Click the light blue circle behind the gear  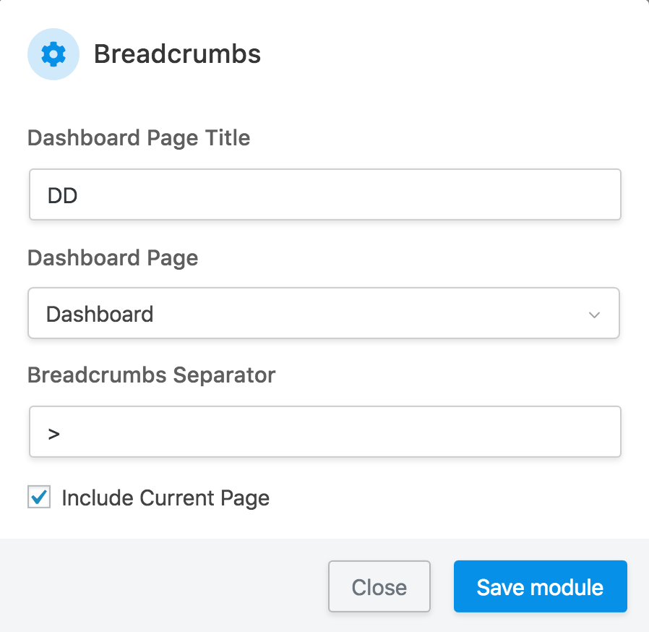click(38, 69)
